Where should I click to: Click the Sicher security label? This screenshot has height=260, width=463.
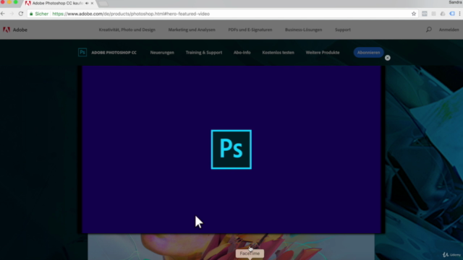tap(42, 14)
